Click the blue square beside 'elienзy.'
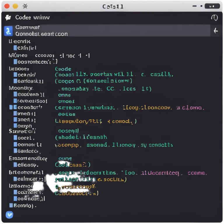The height and width of the screenshot is (224, 224). [x=15, y=165]
